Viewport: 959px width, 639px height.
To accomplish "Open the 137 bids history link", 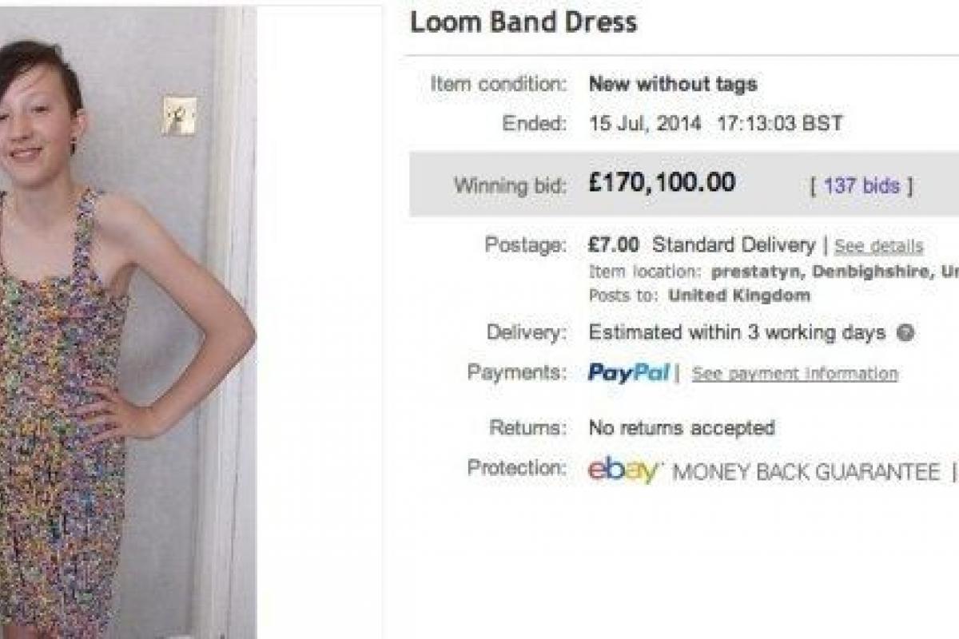I will pos(862,186).
